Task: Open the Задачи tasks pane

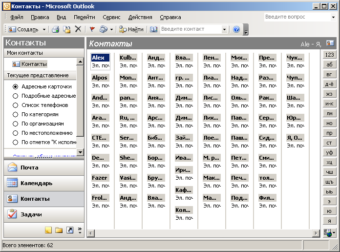Action: [x=44, y=214]
